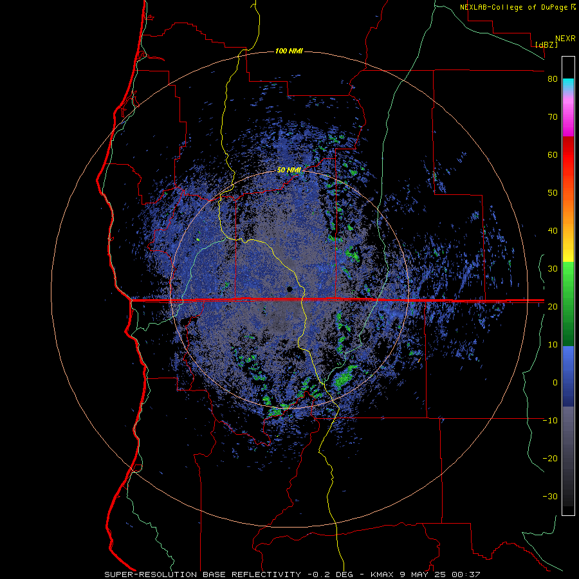Click the 30 value on the dBZ scale

(553, 269)
